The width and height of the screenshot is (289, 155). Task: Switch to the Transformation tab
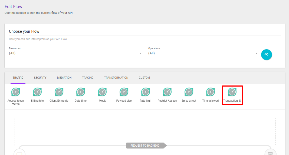[116, 78]
